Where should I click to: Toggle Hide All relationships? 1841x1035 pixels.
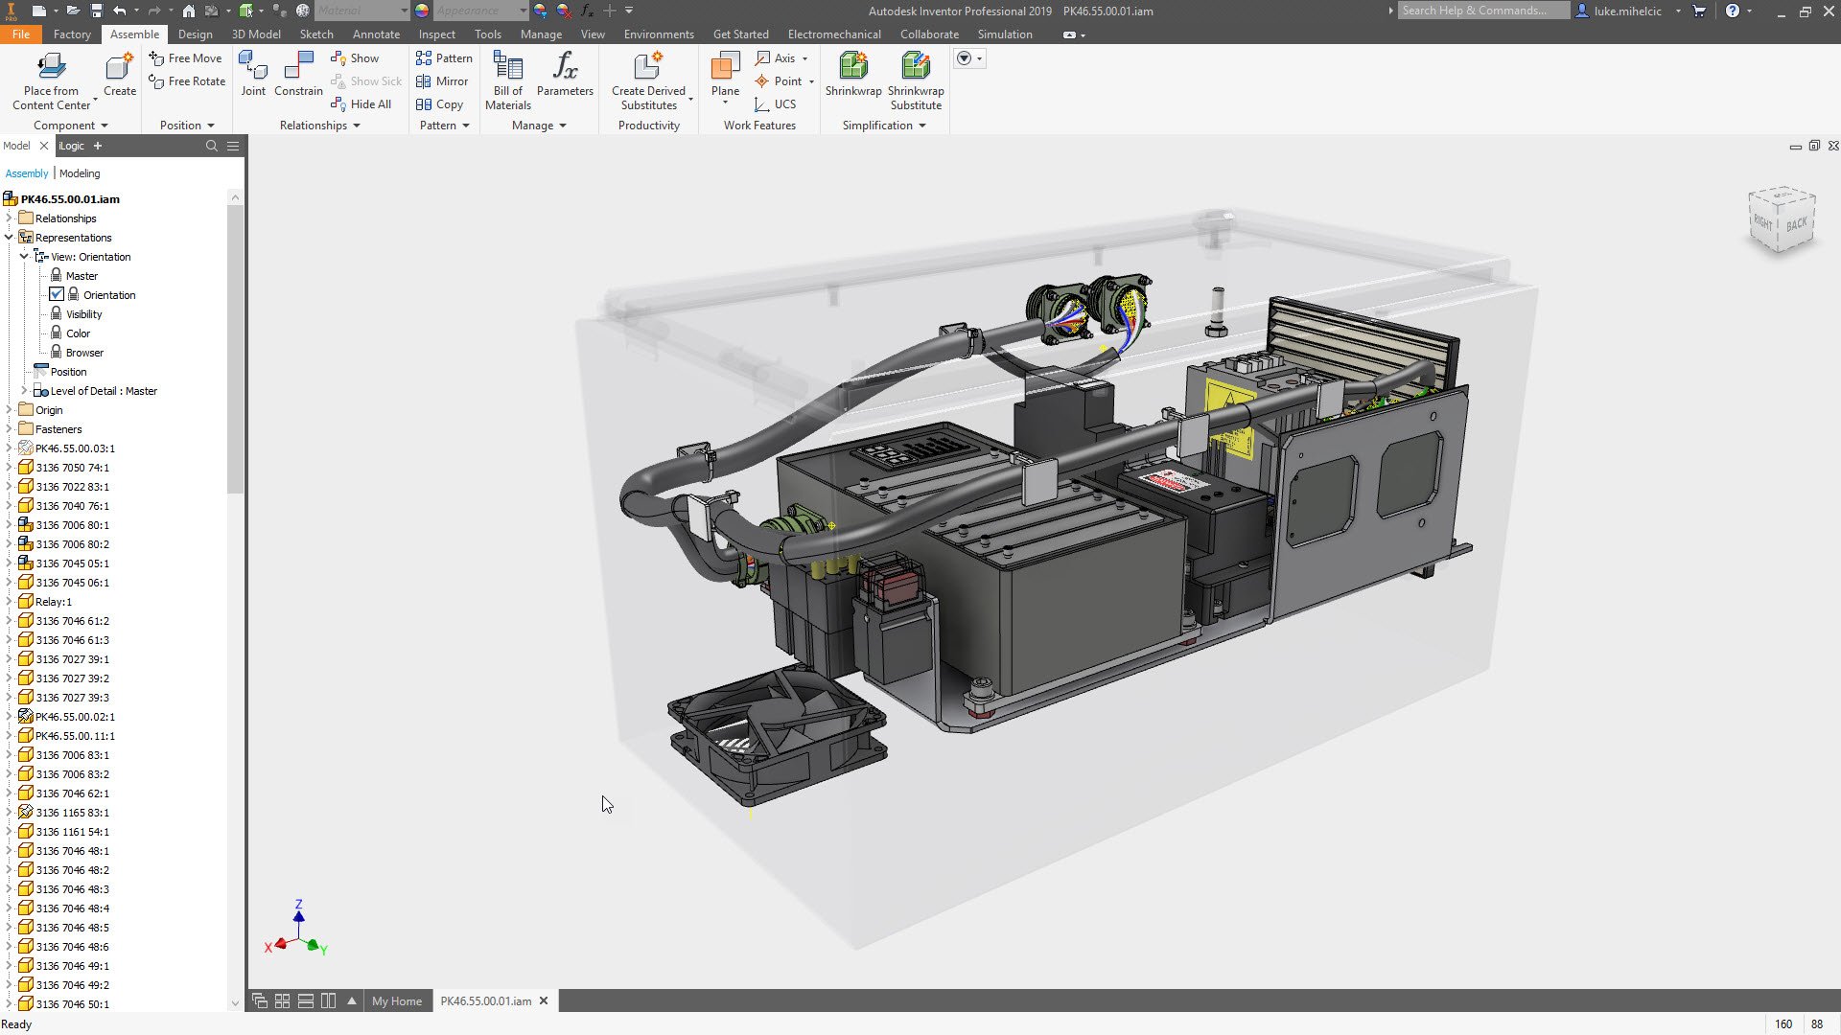click(362, 103)
